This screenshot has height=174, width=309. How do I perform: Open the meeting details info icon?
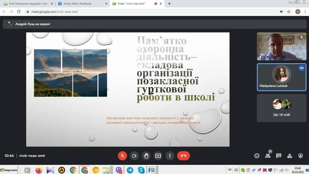pyautogui.click(x=257, y=156)
